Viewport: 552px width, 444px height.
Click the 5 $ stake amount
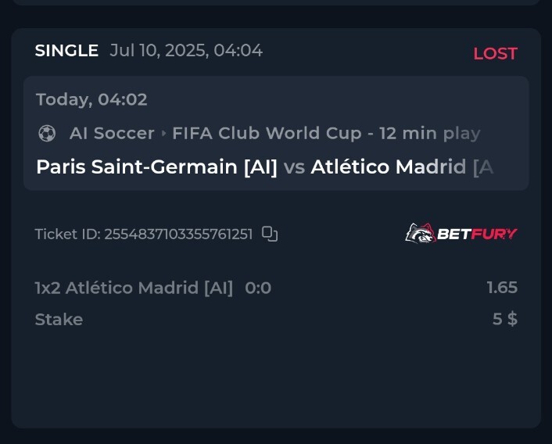[505, 319]
